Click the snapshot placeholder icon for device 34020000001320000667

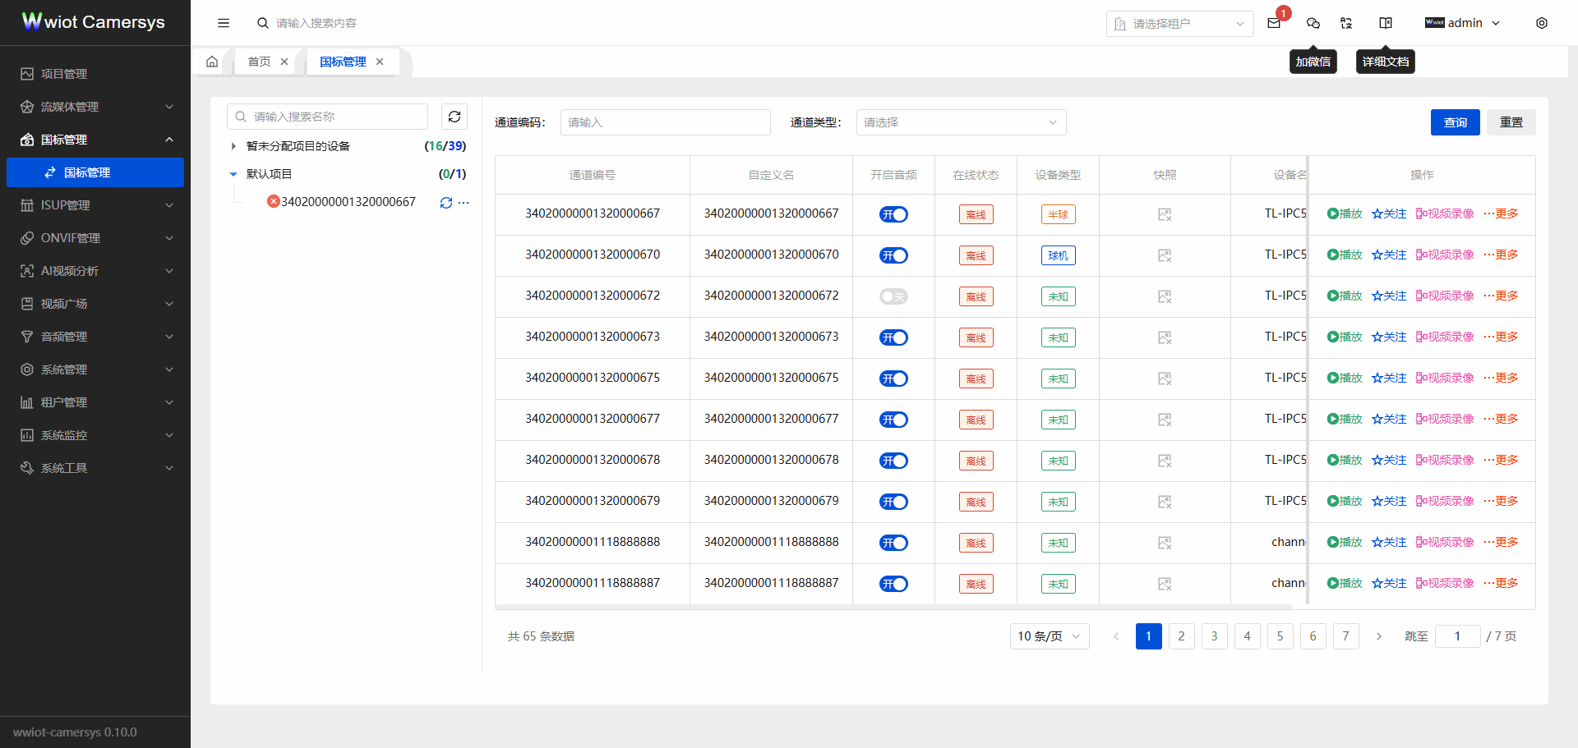1165,214
